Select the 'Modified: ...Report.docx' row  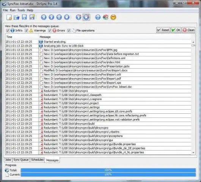[98, 71]
